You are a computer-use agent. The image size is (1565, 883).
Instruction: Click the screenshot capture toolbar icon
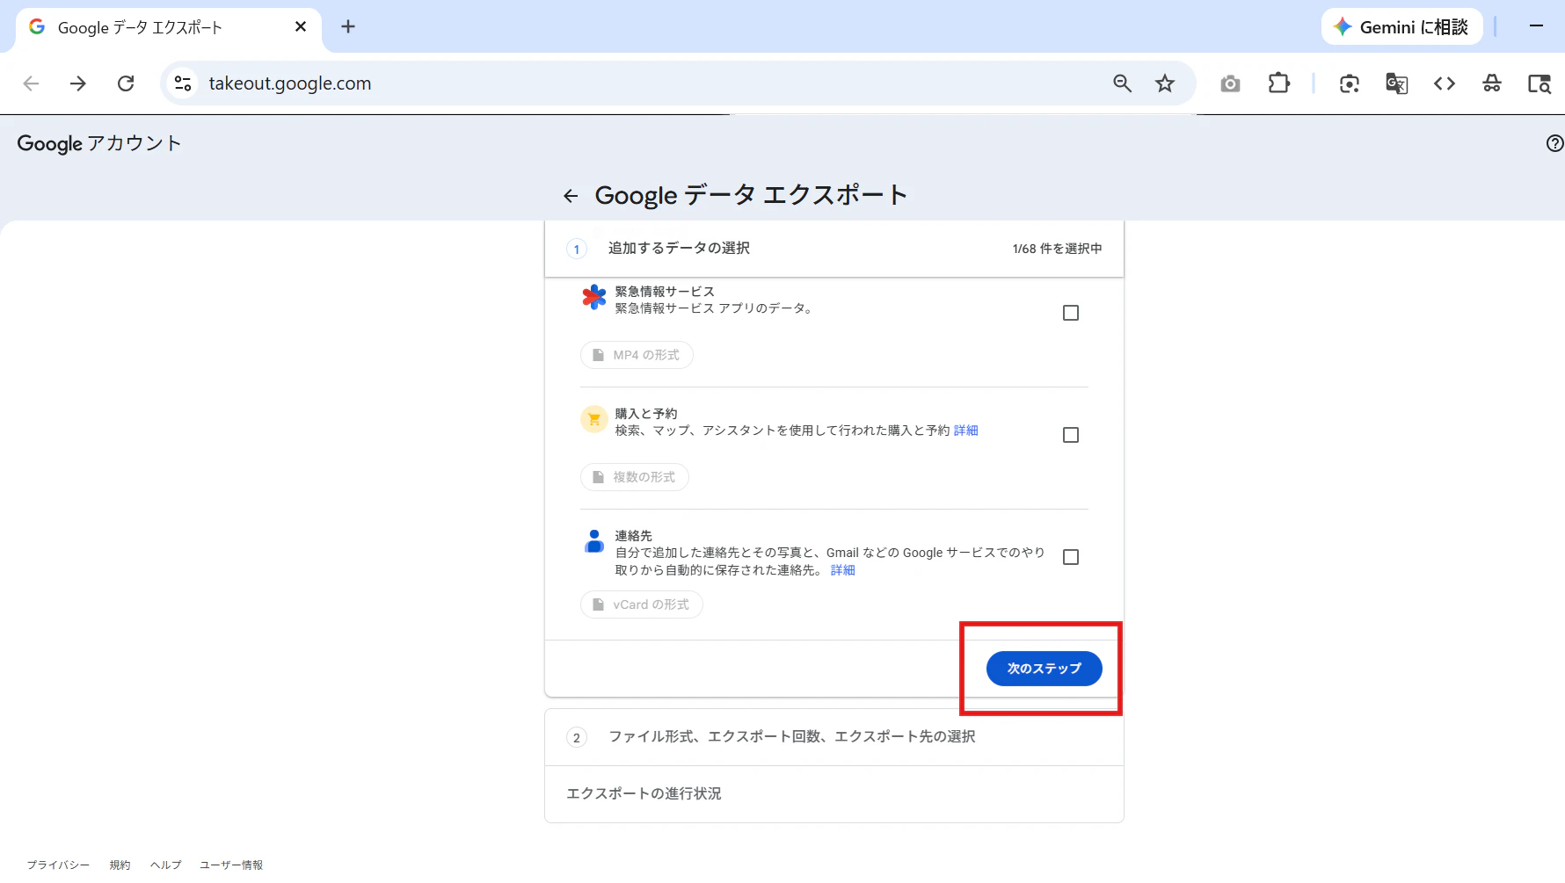coord(1350,83)
